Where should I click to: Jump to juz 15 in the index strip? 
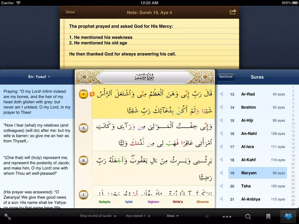tap(293, 144)
